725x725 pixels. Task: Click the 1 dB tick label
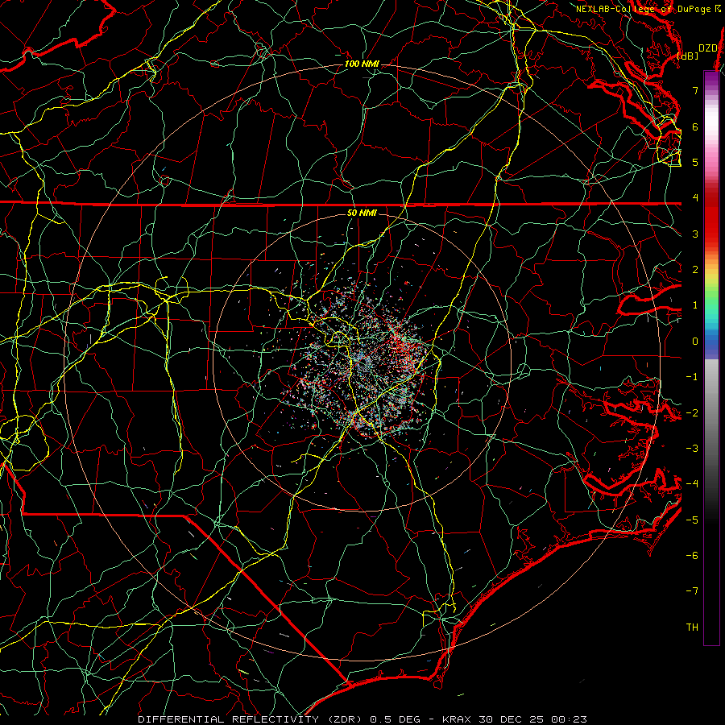695,305
